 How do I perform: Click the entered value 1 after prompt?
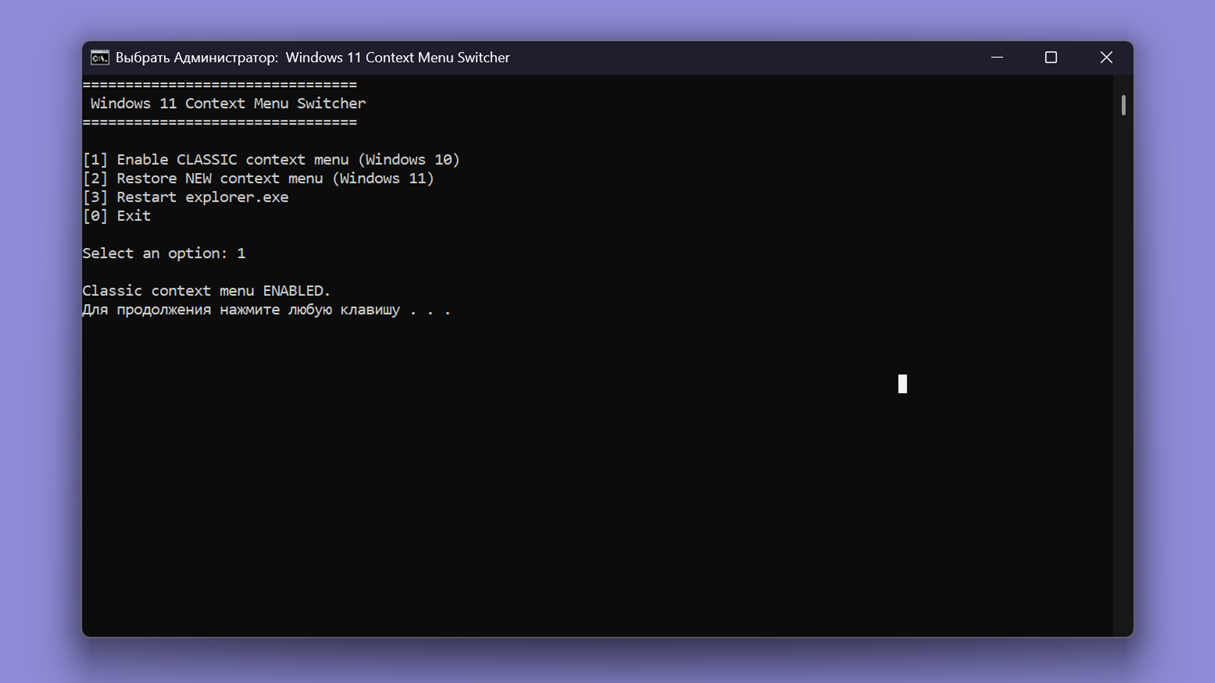point(241,254)
